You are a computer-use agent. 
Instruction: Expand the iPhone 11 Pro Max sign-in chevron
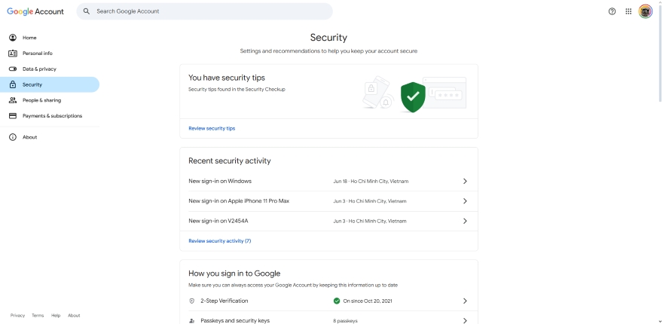[x=465, y=201]
